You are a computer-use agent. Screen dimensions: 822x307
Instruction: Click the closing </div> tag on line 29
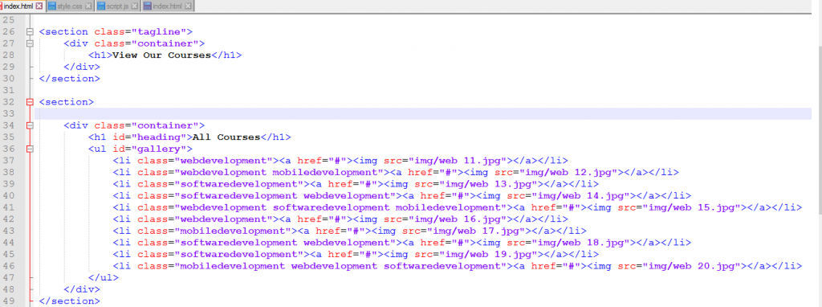(82, 68)
